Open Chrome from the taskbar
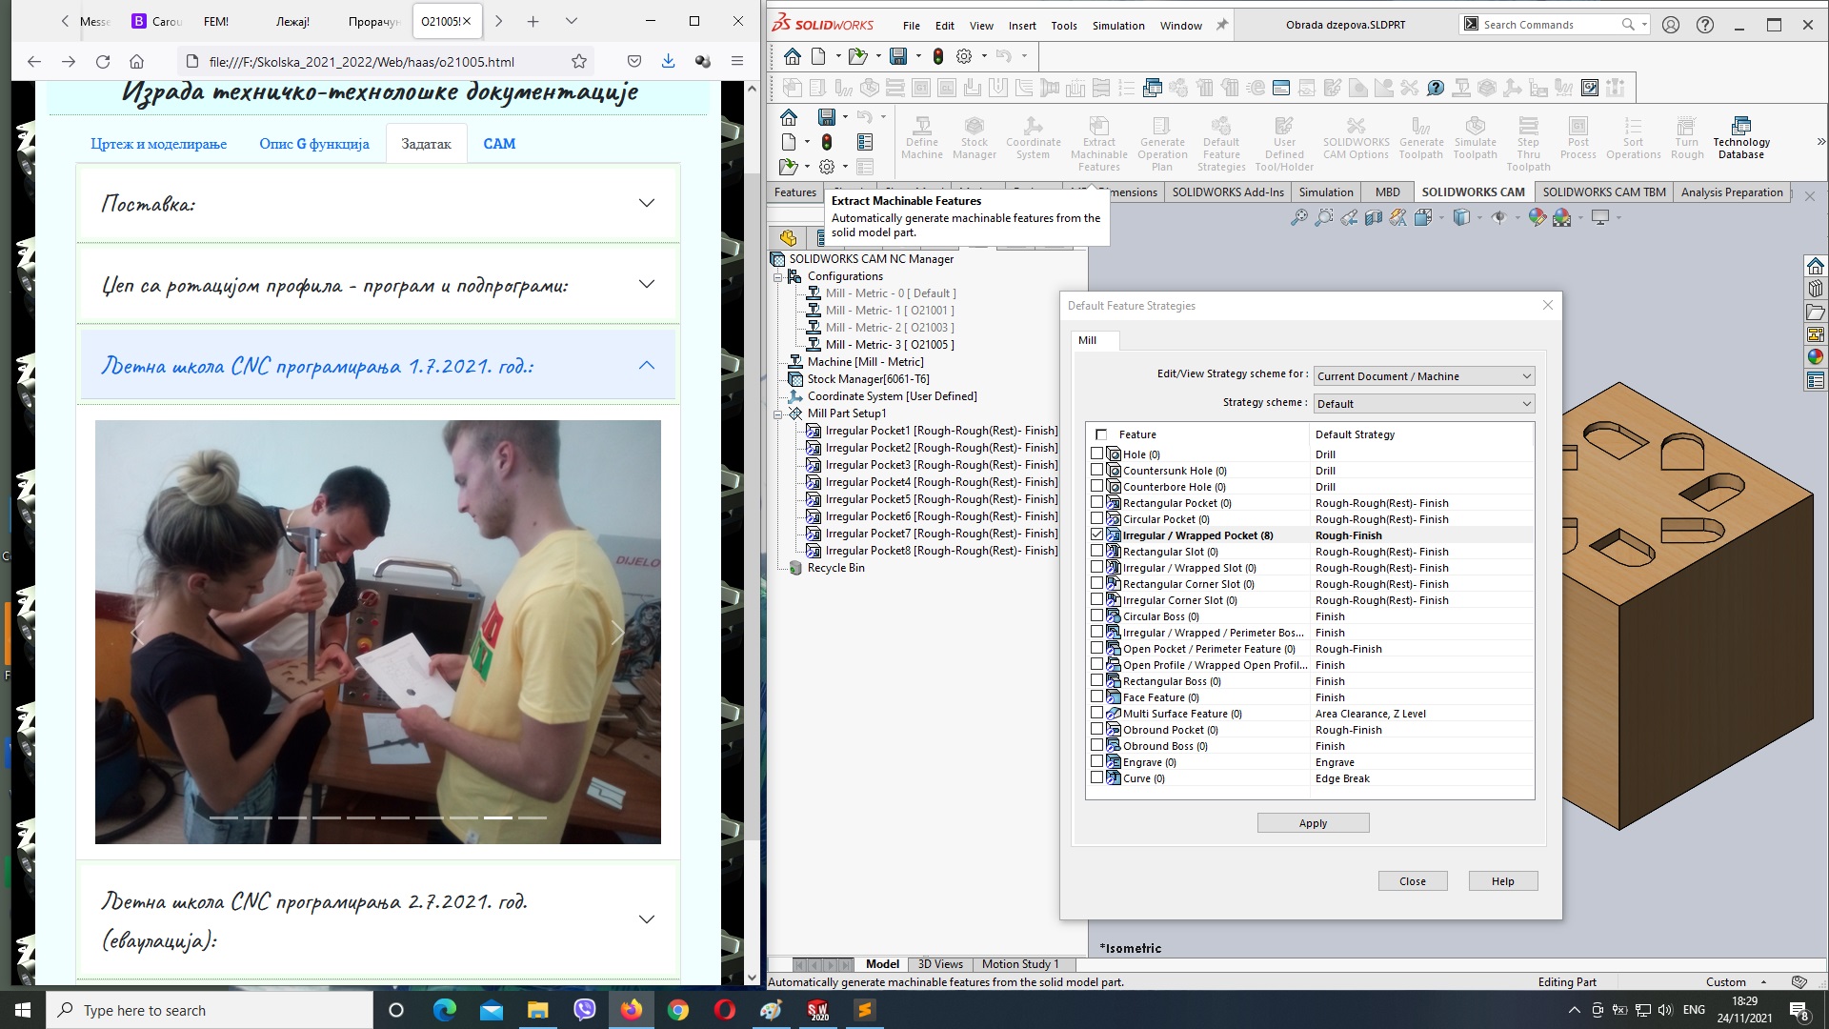 678,1010
